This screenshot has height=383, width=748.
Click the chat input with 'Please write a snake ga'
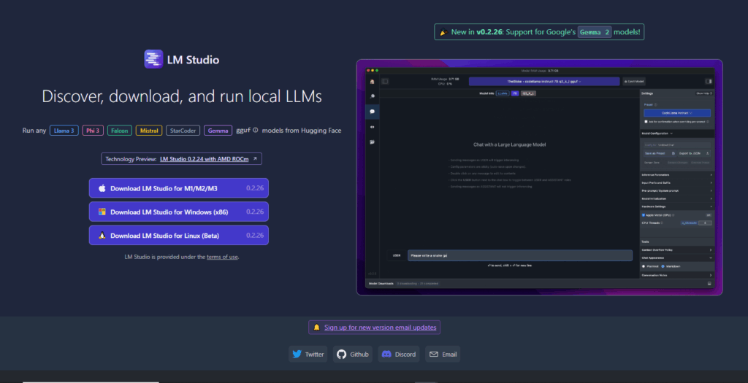coord(520,255)
